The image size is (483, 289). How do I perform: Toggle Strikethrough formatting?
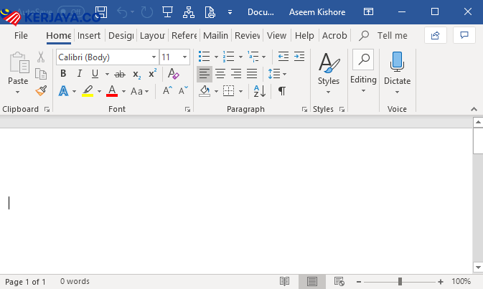coord(119,74)
